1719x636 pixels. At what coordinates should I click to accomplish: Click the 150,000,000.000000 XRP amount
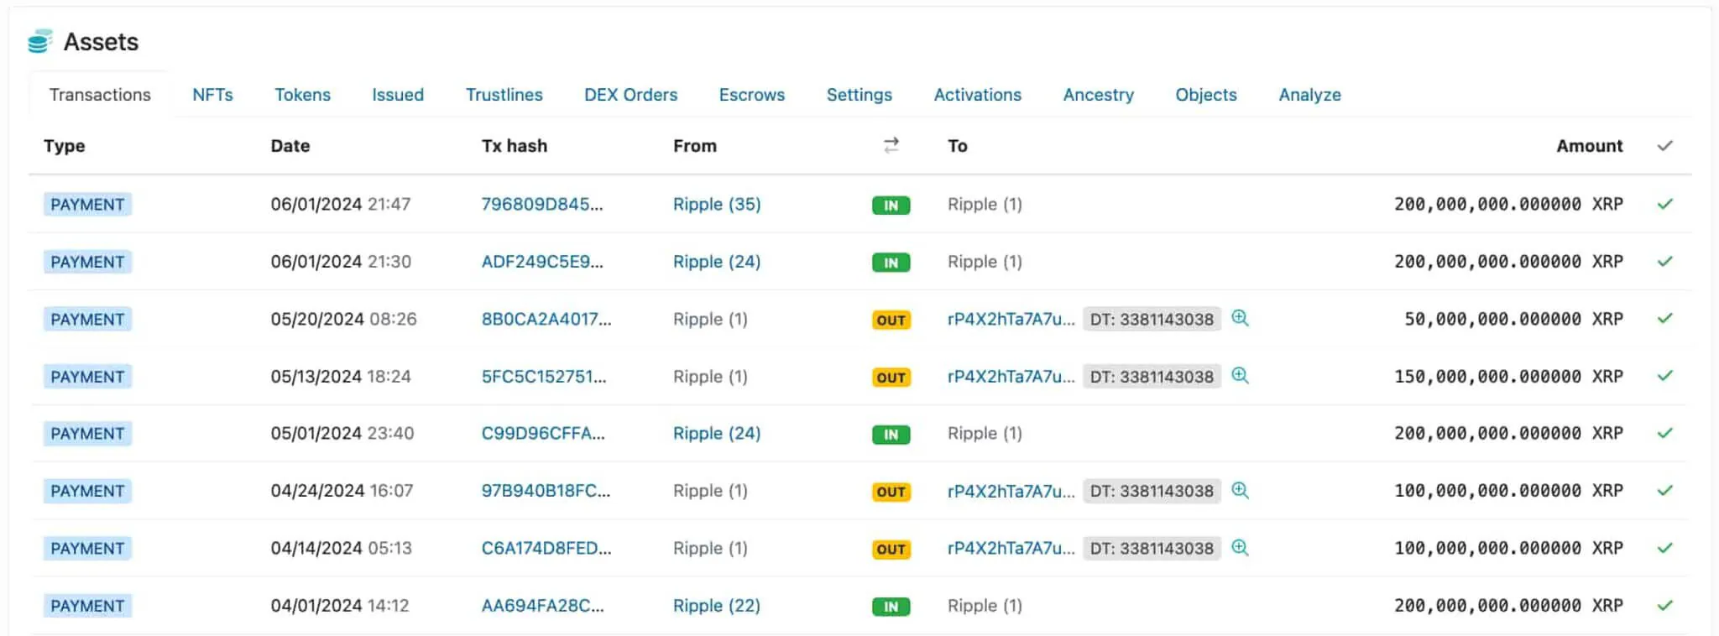(x=1508, y=376)
